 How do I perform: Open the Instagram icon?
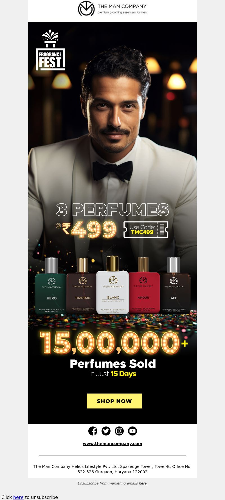pyautogui.click(x=119, y=431)
